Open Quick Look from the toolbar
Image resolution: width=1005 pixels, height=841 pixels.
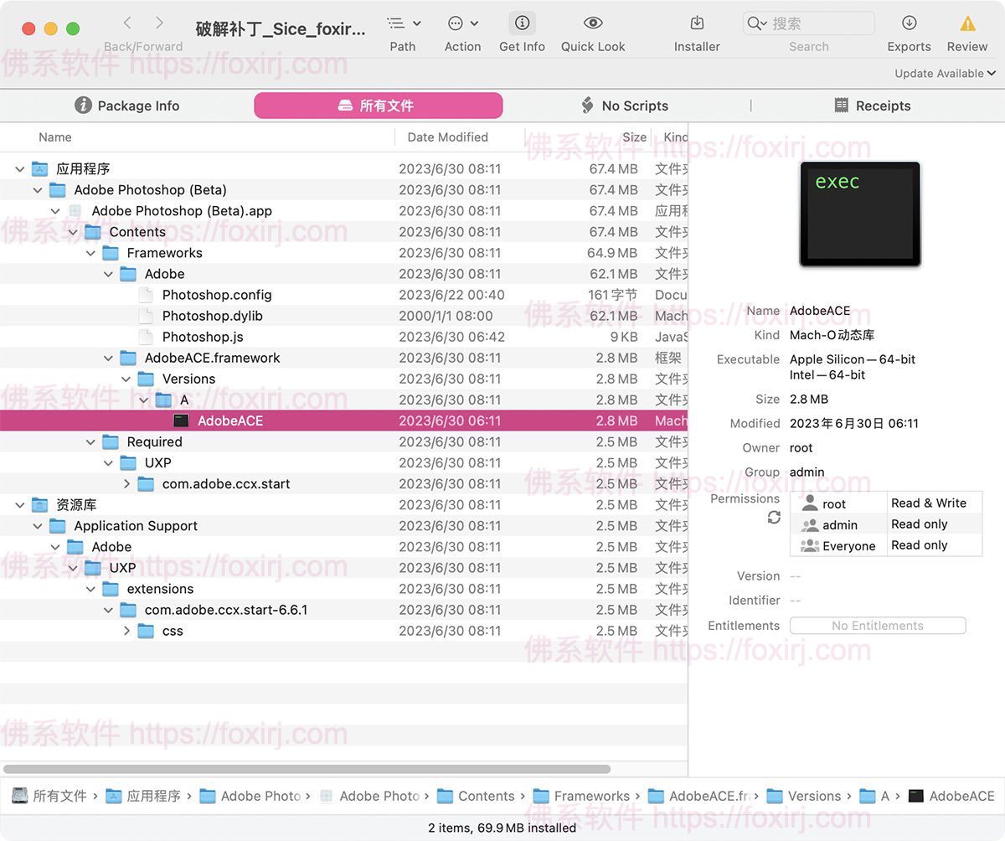pos(592,25)
